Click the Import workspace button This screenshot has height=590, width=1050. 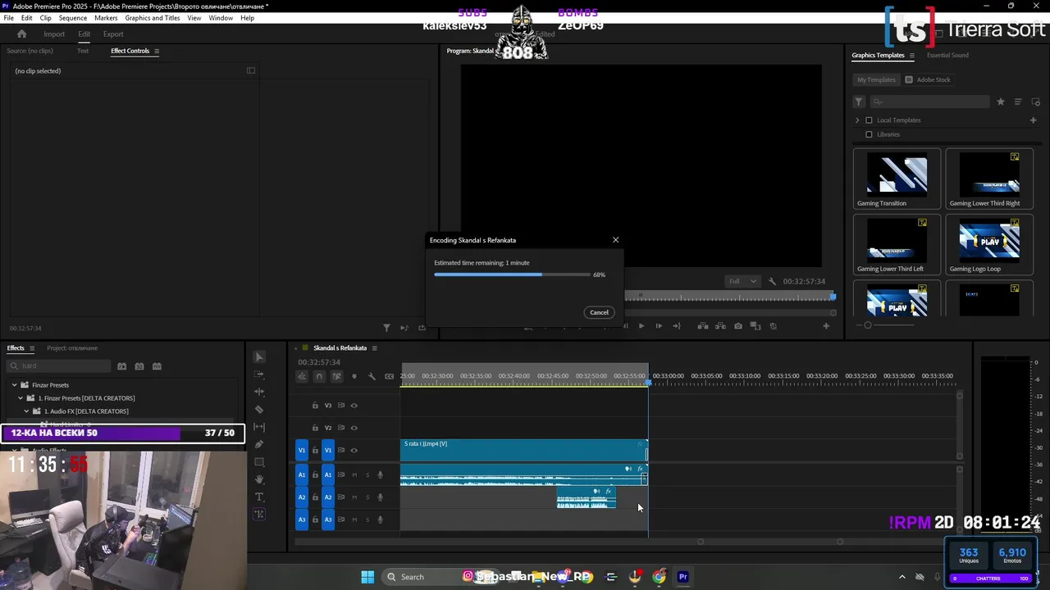point(54,34)
